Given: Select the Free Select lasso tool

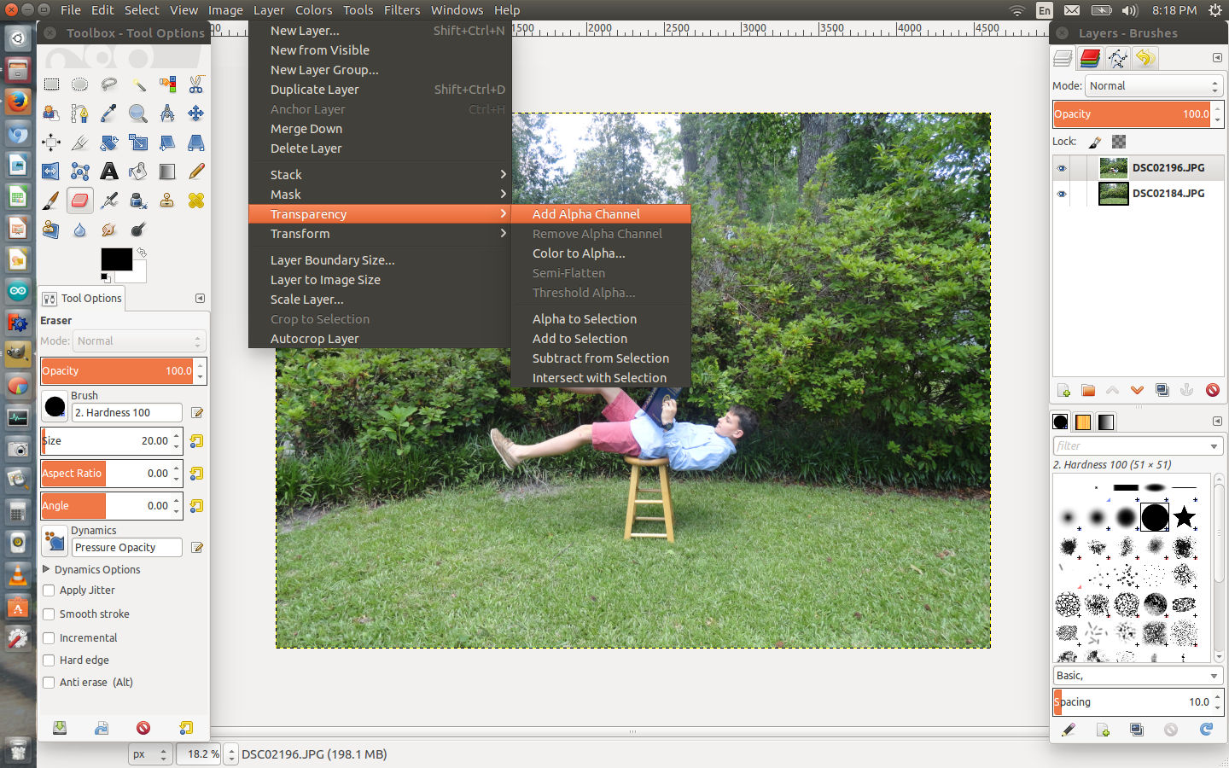Looking at the screenshot, I should [x=109, y=84].
